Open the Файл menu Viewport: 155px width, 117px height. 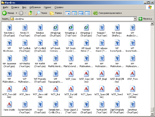(5, 7)
